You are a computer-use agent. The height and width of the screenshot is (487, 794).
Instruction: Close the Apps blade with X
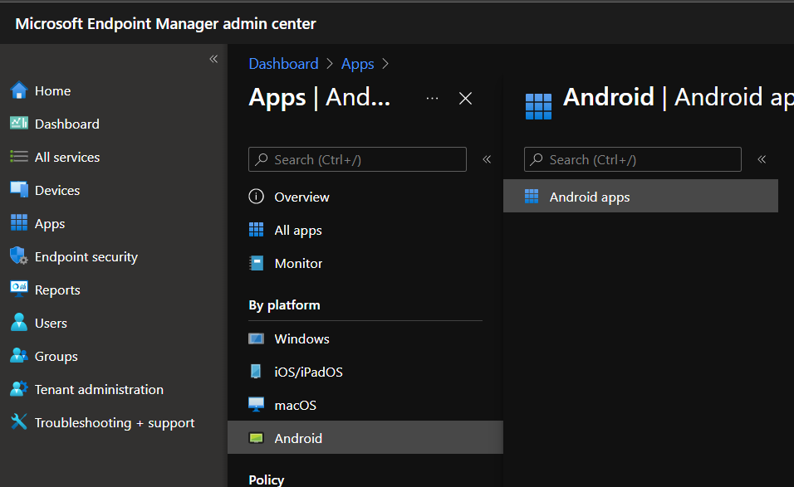pyautogui.click(x=466, y=98)
